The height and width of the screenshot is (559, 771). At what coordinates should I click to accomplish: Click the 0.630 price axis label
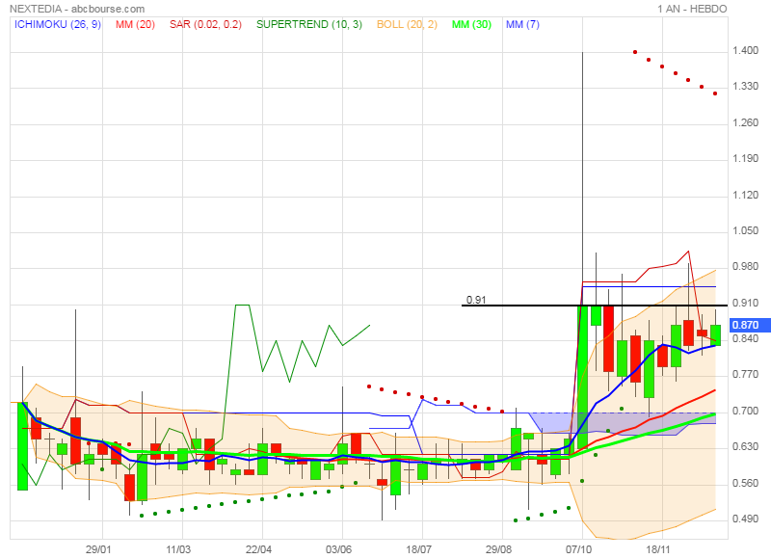coord(745,447)
